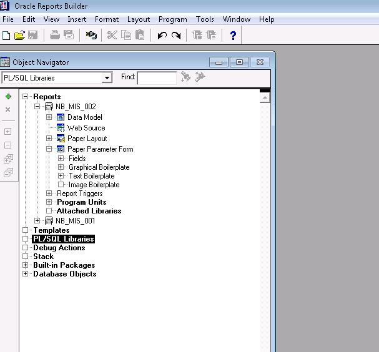The width and height of the screenshot is (379, 352).
Task: Collapse the Reports tree node
Action: (26, 97)
